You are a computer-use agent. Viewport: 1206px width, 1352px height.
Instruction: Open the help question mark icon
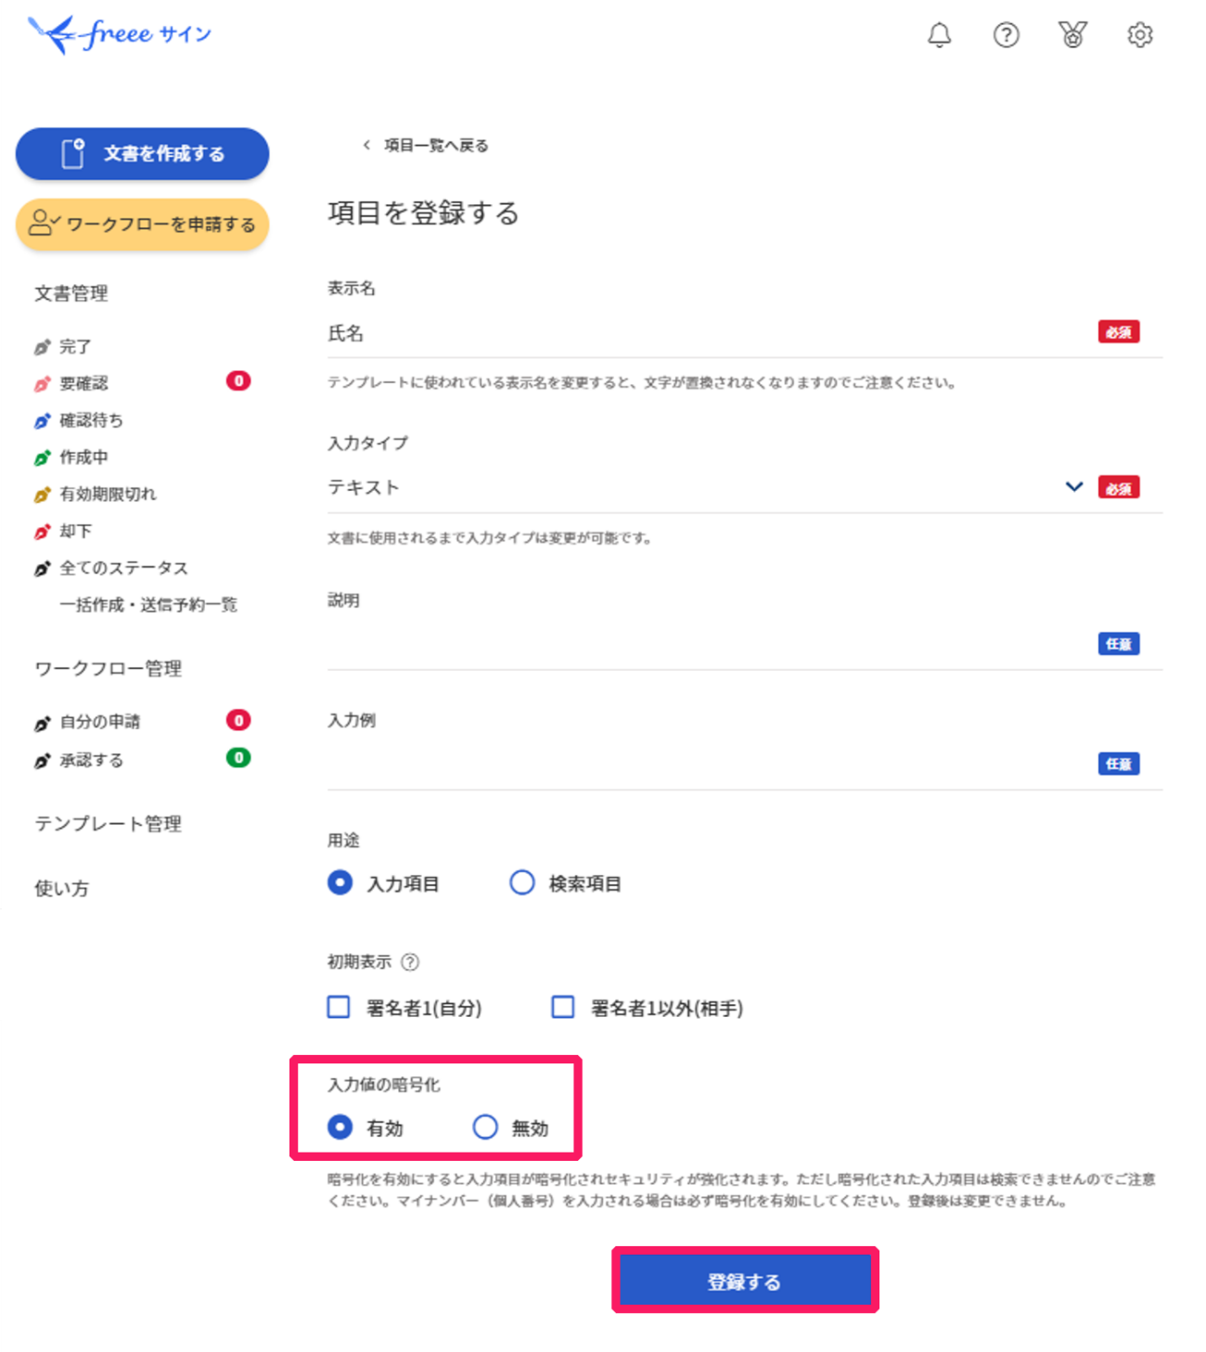[1006, 35]
